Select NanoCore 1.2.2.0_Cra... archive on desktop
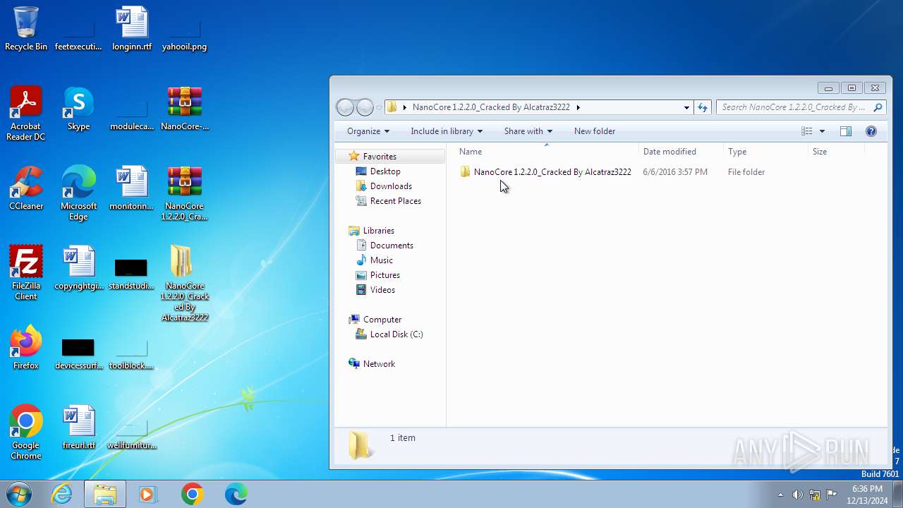Viewport: 903px width, 508px height. pyautogui.click(x=185, y=193)
